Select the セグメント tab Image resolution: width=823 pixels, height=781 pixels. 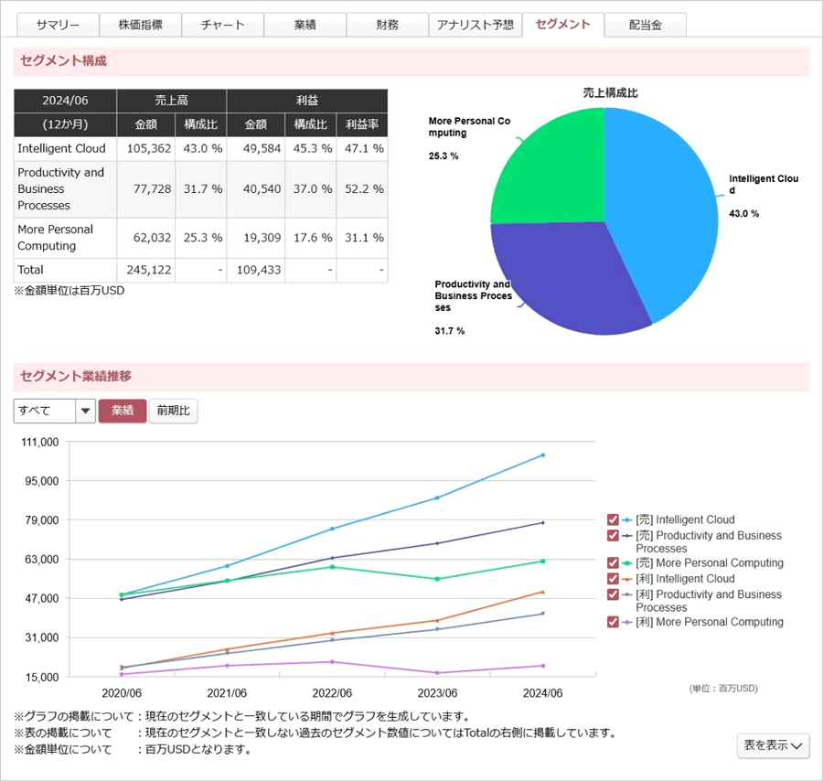click(562, 25)
